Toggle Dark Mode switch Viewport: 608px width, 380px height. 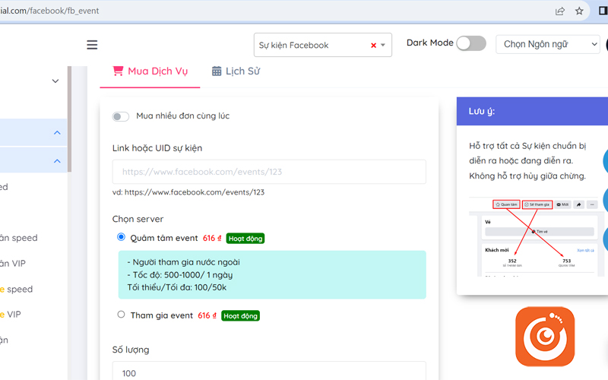471,43
